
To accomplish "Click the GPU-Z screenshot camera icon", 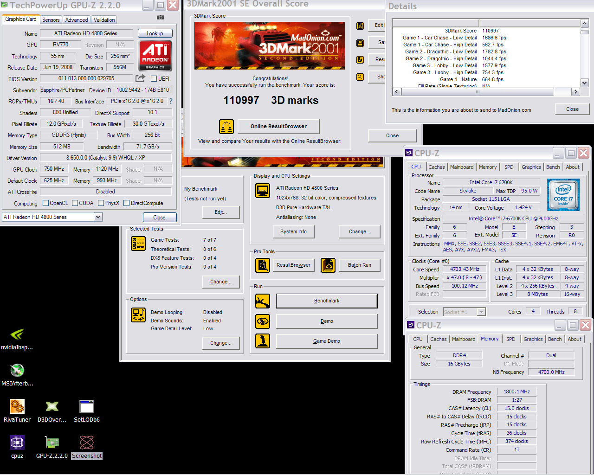I will (161, 17).
